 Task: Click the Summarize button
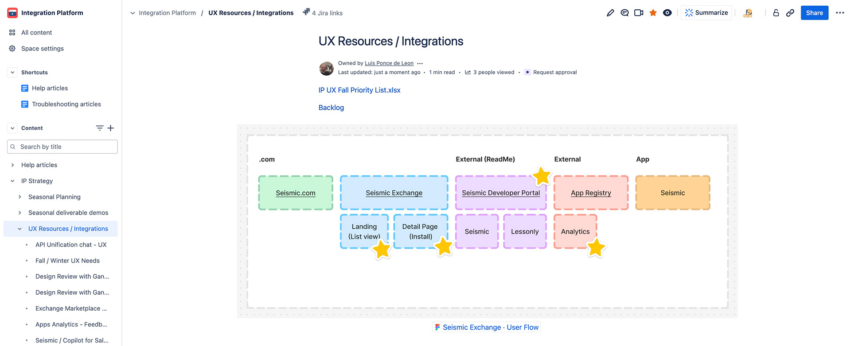point(707,13)
